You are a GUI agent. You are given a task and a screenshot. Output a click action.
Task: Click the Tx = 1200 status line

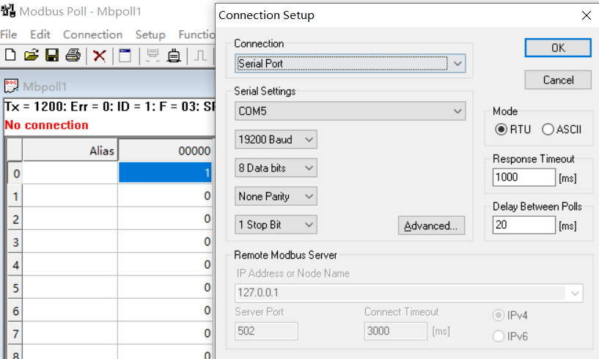click(x=110, y=106)
